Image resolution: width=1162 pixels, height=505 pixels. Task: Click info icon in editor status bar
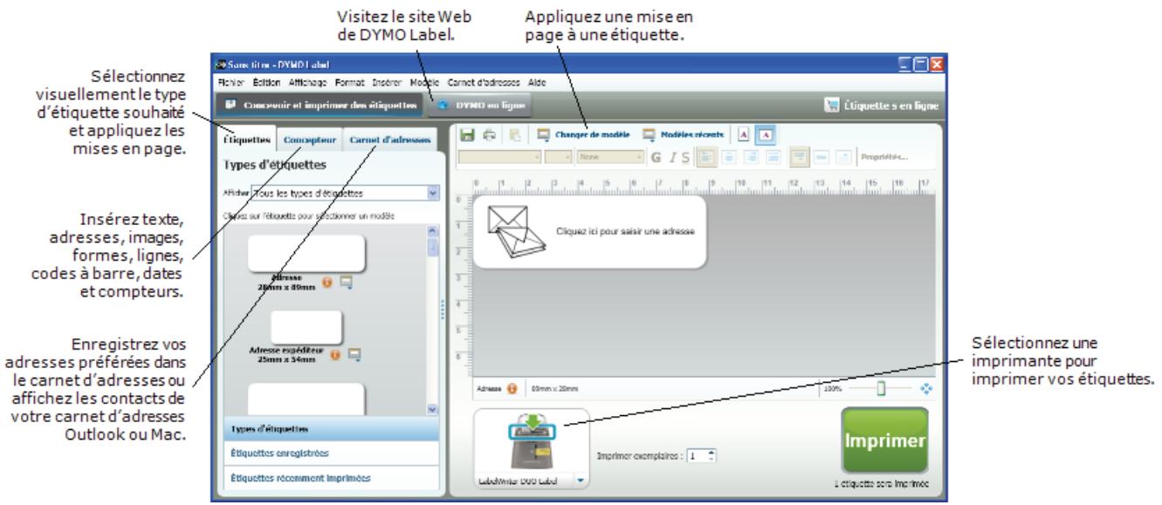(x=511, y=389)
